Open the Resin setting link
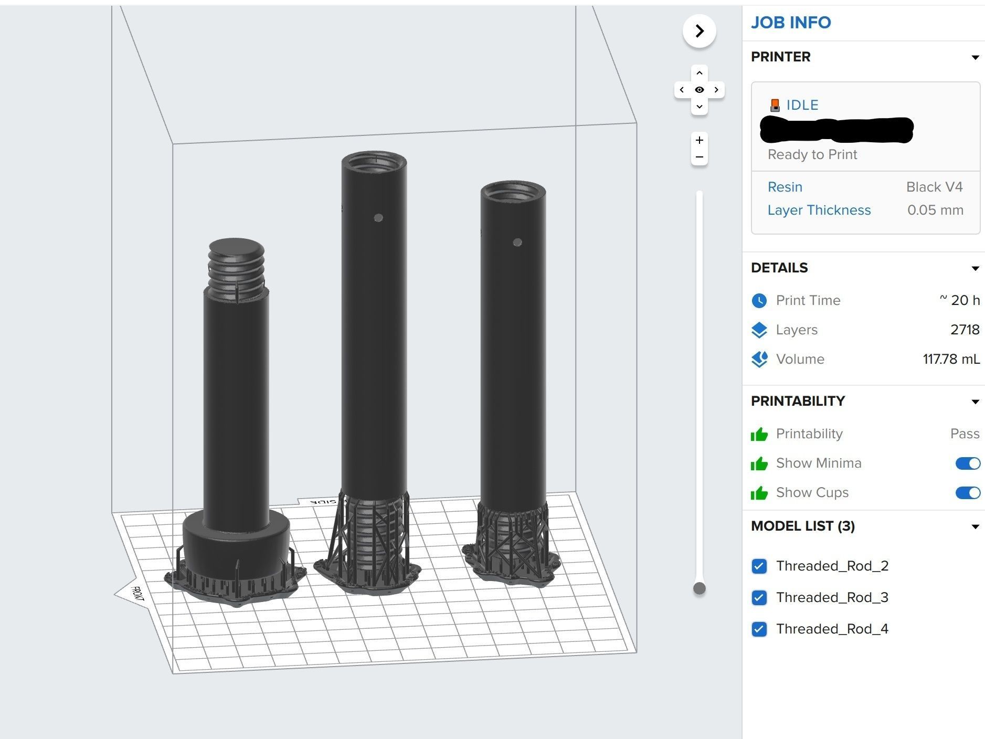 click(x=785, y=187)
